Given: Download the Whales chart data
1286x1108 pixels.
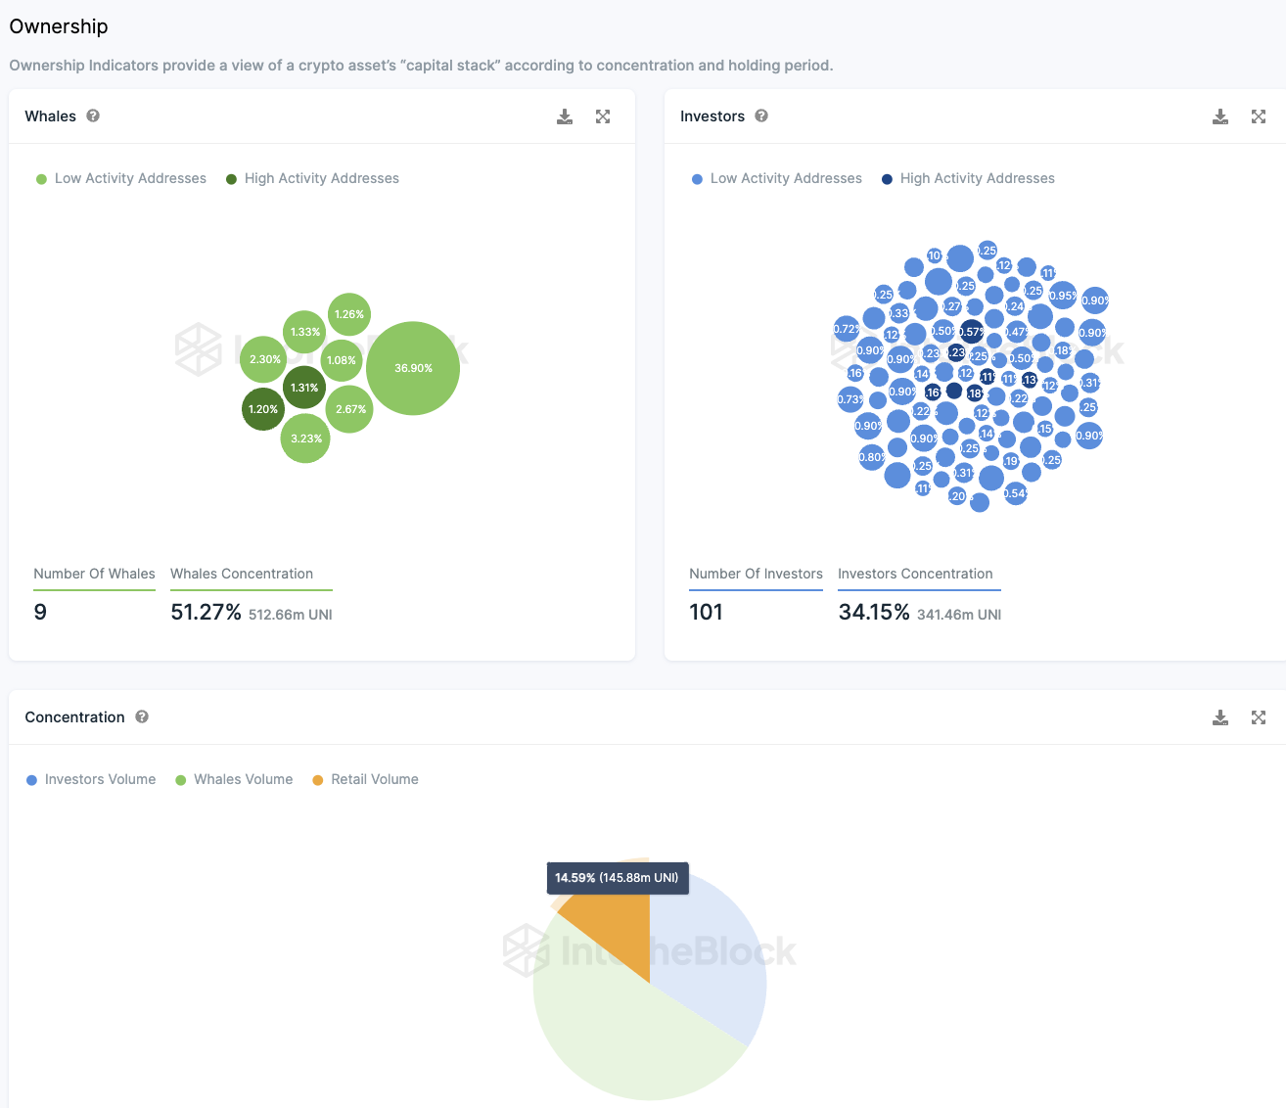Looking at the screenshot, I should pyautogui.click(x=565, y=116).
